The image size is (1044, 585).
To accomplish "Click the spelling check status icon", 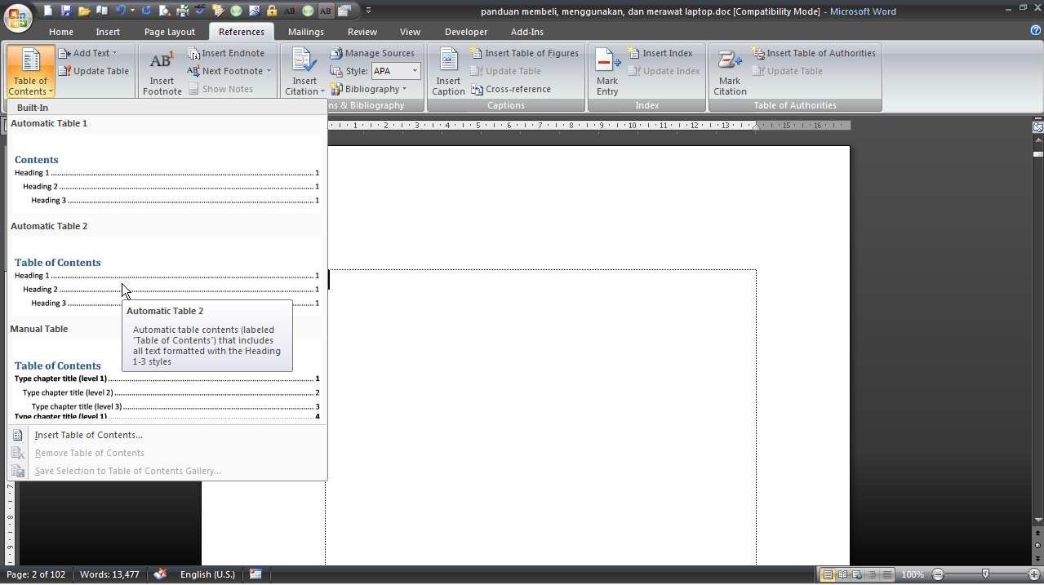I will click(160, 574).
